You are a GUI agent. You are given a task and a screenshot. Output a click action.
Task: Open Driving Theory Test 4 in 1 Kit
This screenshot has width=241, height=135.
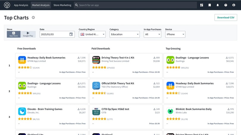[x=118, y=58]
